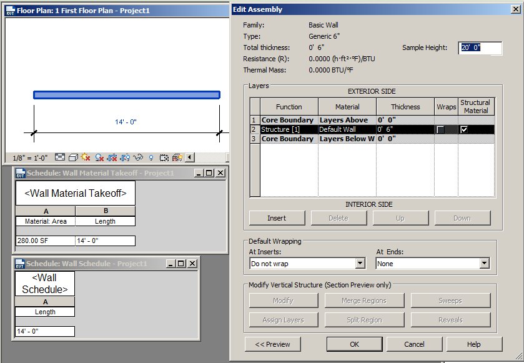Click the Help button

pyautogui.click(x=474, y=344)
